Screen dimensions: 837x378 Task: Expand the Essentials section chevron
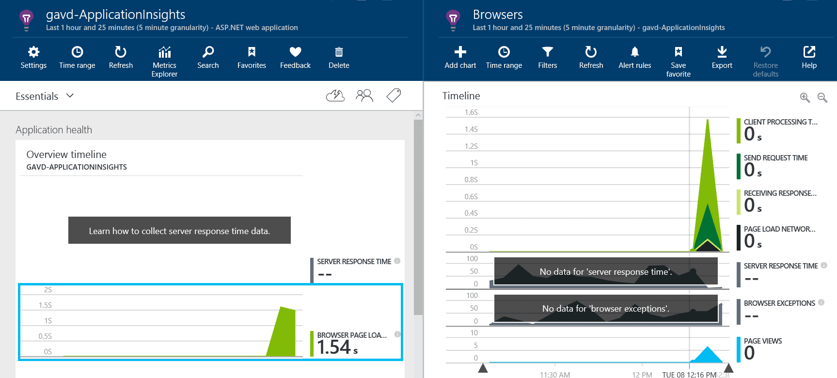click(70, 95)
